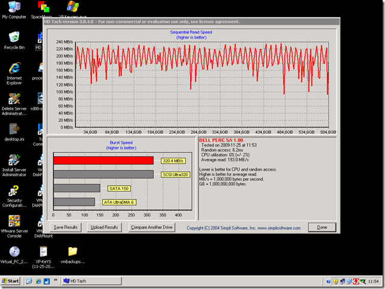The height and width of the screenshot is (289, 385).
Task: Click the red burst speed bar
Action: click(x=103, y=161)
